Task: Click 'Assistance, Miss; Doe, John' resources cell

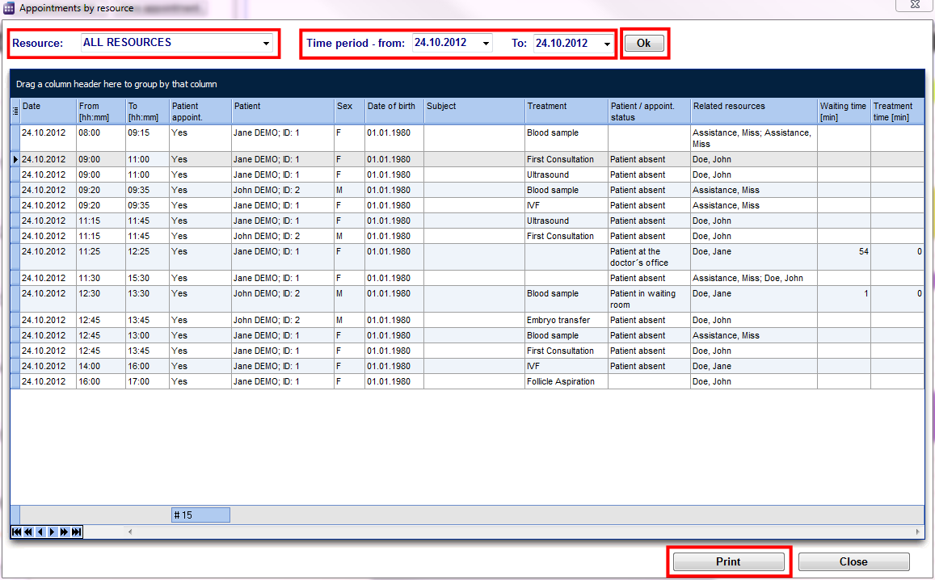Action: pos(754,279)
